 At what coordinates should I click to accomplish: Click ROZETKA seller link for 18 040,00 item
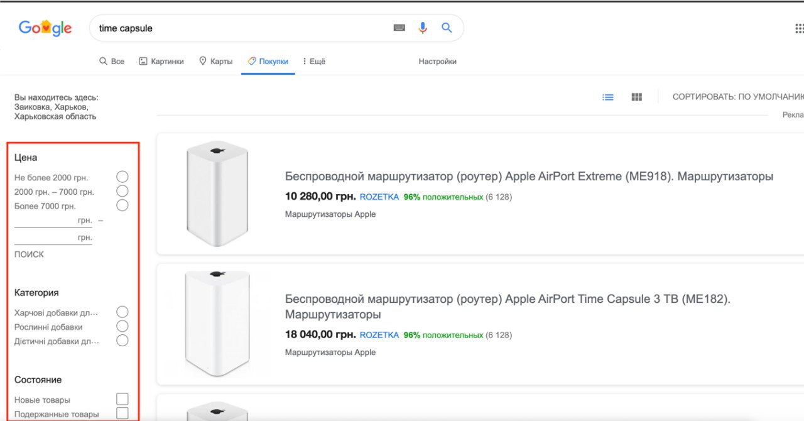379,335
